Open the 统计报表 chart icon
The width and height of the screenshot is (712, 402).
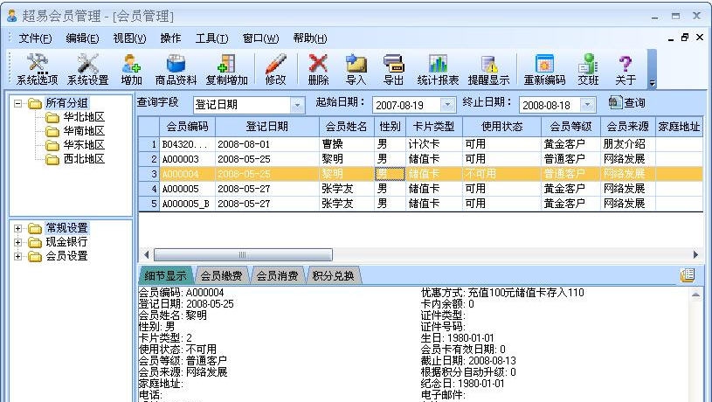tap(438, 69)
